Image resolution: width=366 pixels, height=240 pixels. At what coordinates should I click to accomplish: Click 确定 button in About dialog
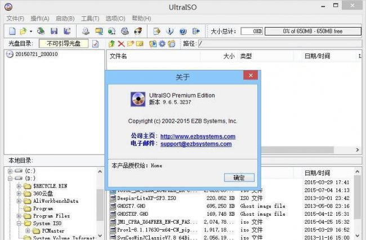tap(239, 177)
